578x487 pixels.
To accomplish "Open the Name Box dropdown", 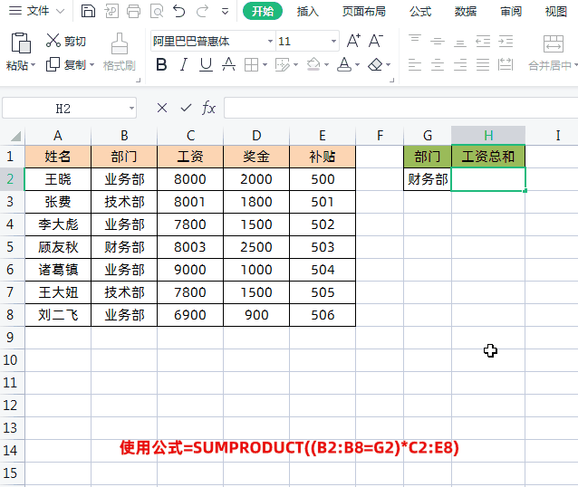I will [131, 109].
